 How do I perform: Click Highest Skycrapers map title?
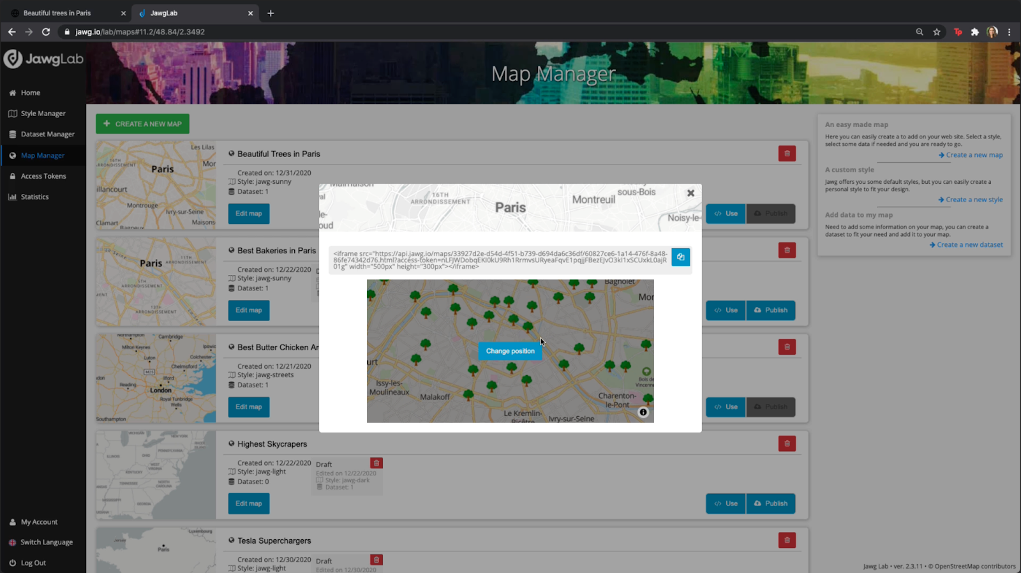272,444
